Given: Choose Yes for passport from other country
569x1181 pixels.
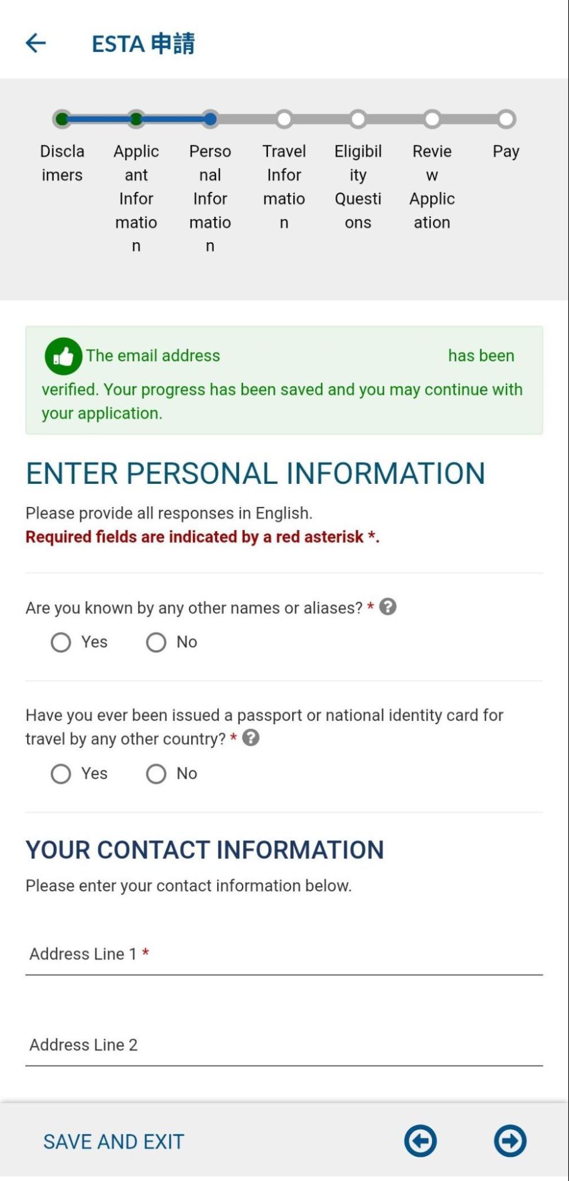Looking at the screenshot, I should (61, 774).
